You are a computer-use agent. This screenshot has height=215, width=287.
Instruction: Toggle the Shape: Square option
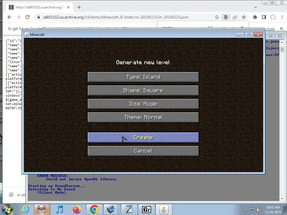[x=143, y=90]
